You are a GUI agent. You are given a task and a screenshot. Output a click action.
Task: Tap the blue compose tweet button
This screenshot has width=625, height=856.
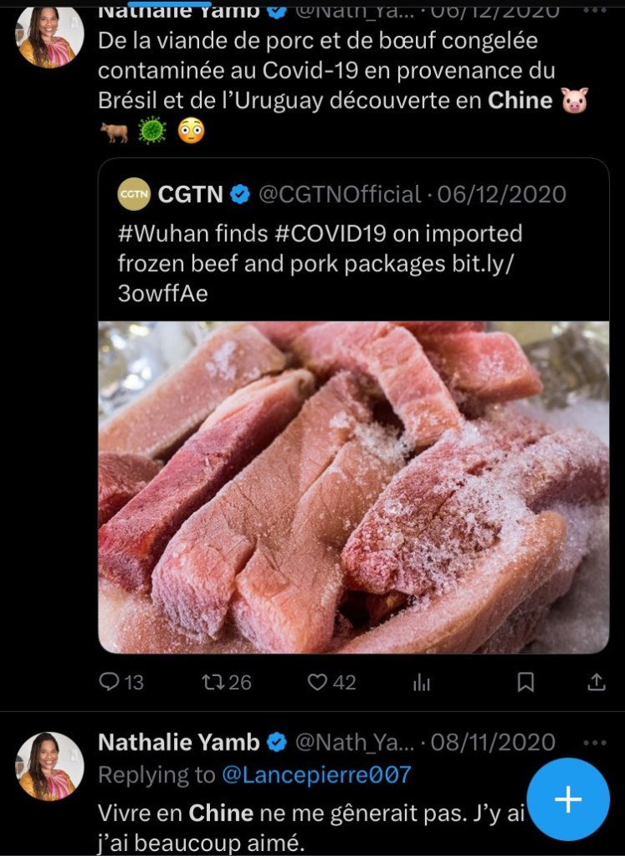pos(568,799)
